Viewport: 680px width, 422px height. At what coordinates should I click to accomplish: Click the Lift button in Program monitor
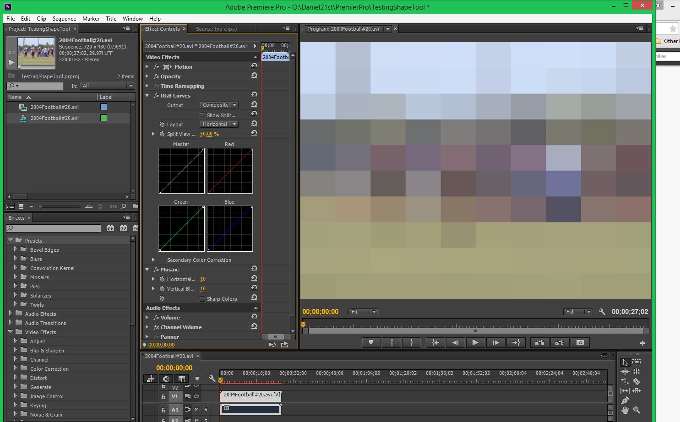(x=539, y=342)
